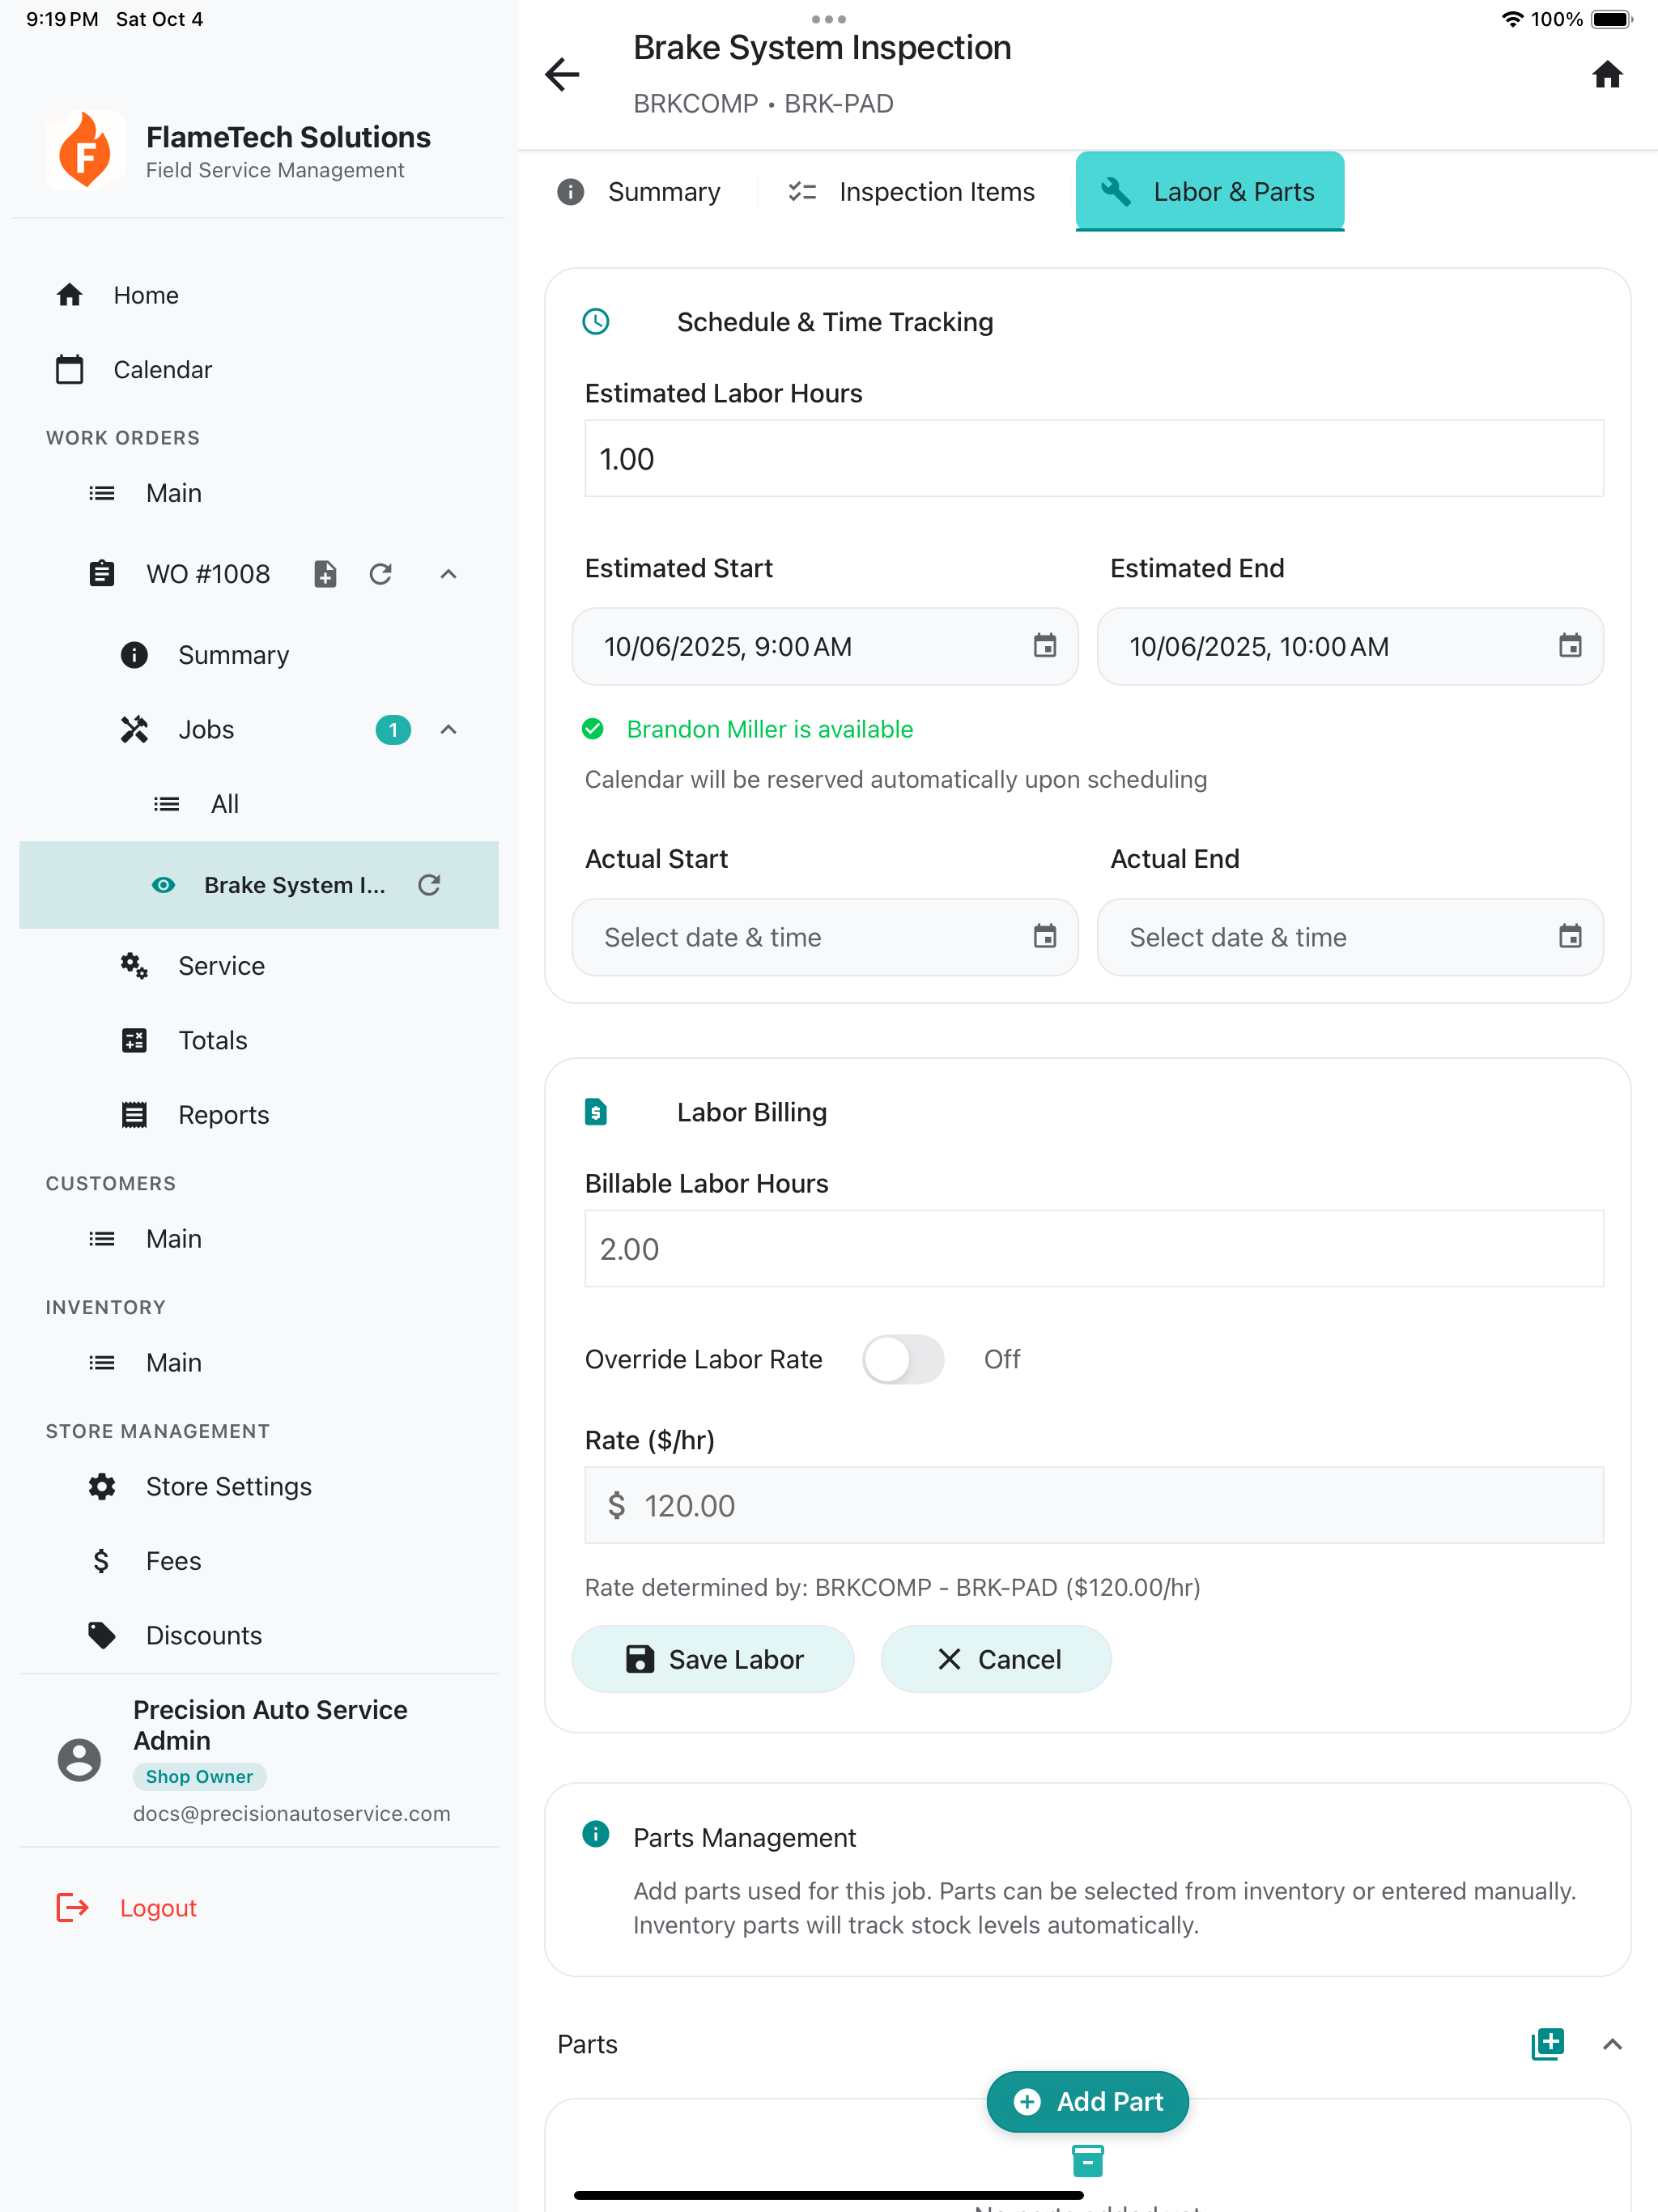Click the add-part icon beside the Parts header
Viewport: 1658px width, 2212px height.
1548,2044
